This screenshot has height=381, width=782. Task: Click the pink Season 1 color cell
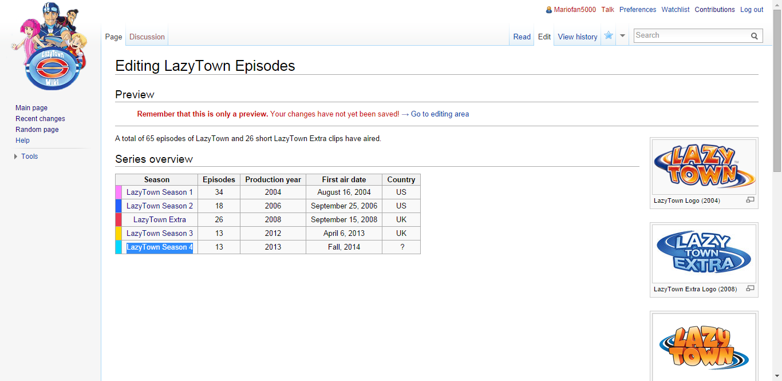pos(119,192)
